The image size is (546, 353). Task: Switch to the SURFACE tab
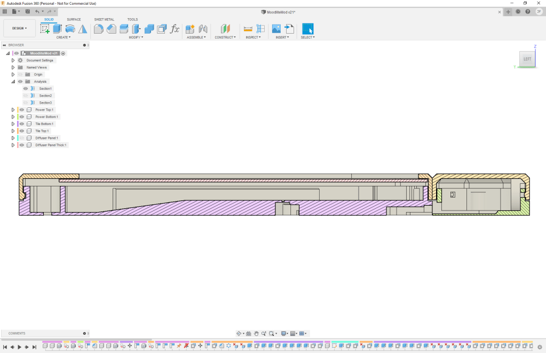[x=74, y=19]
